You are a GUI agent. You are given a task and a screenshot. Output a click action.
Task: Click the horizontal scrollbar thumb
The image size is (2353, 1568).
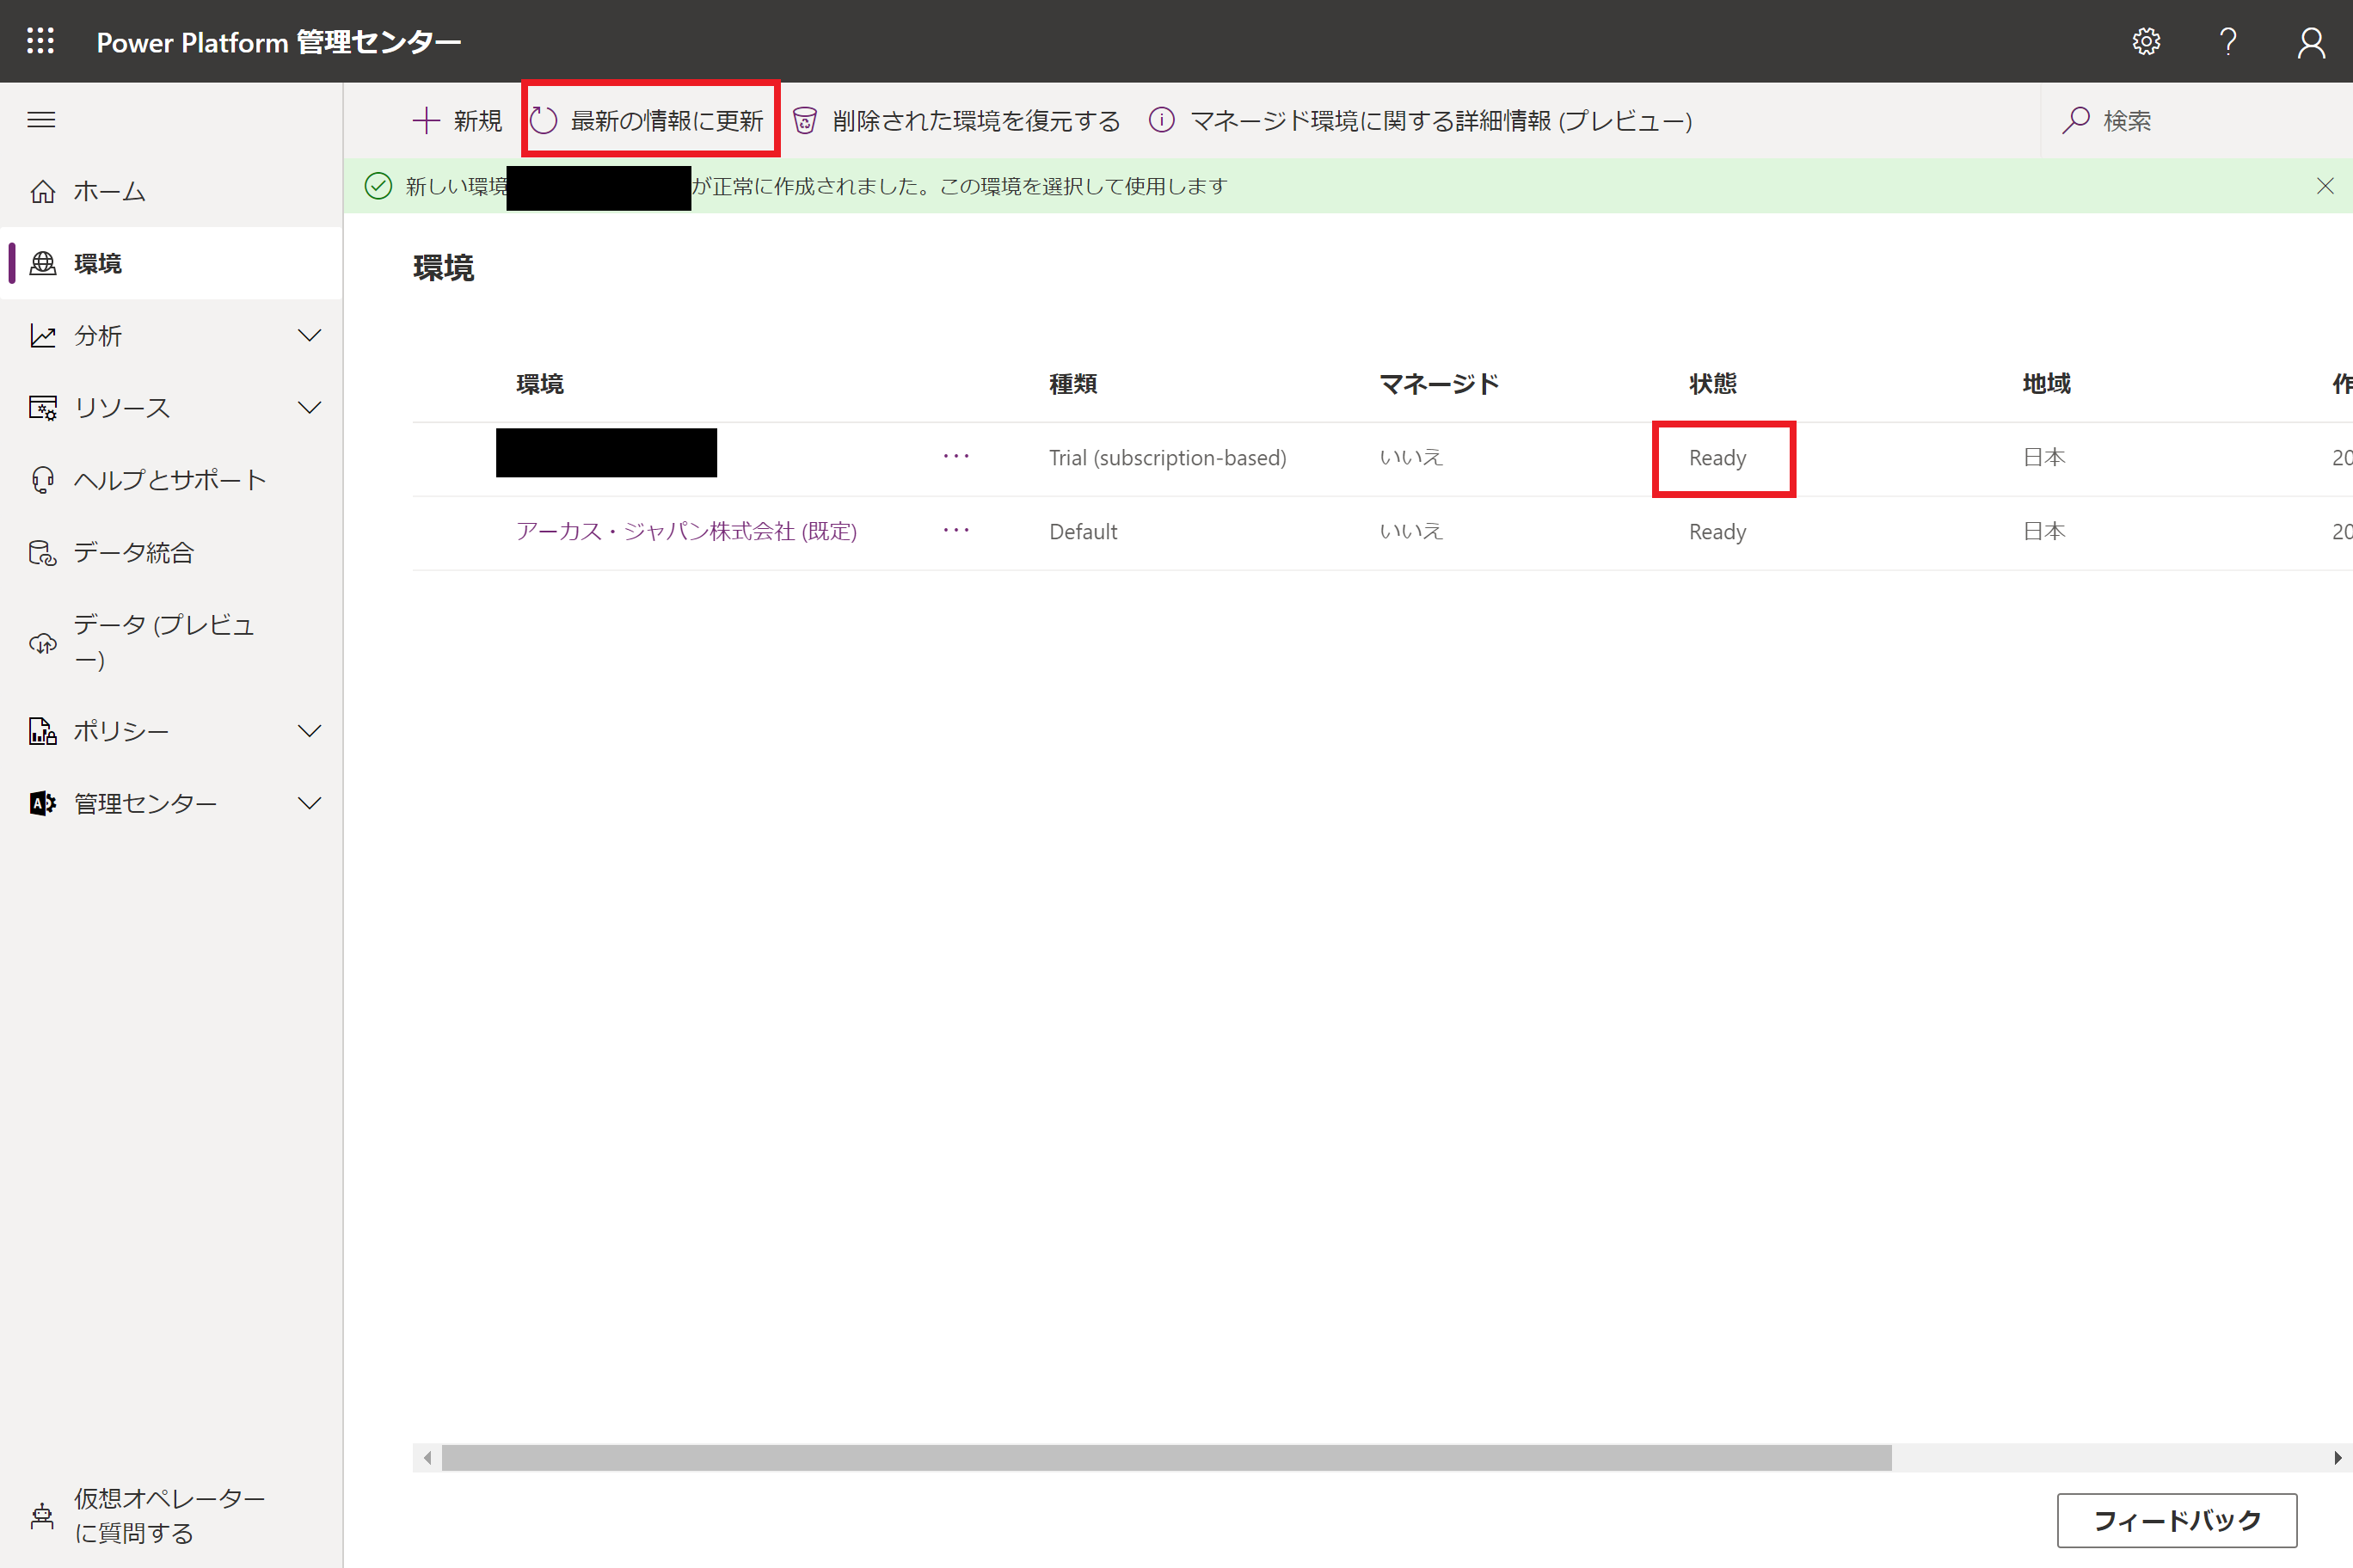click(1166, 1457)
